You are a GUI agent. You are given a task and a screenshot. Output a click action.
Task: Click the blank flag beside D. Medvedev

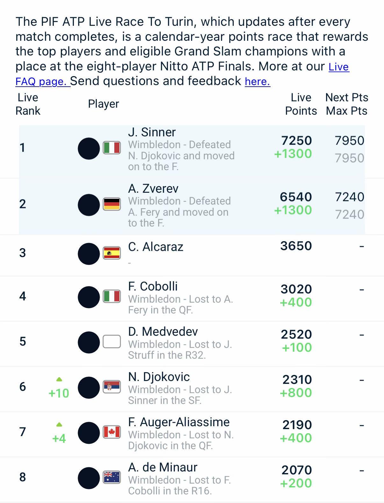pos(112,342)
